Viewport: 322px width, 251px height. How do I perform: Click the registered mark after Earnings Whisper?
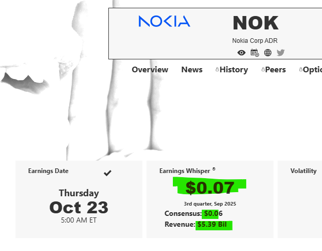click(x=214, y=169)
